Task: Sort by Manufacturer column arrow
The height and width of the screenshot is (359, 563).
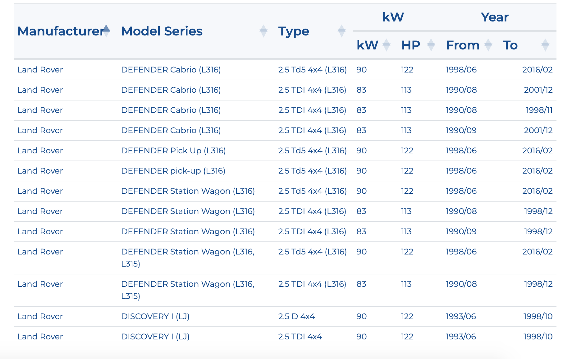Action: click(106, 31)
